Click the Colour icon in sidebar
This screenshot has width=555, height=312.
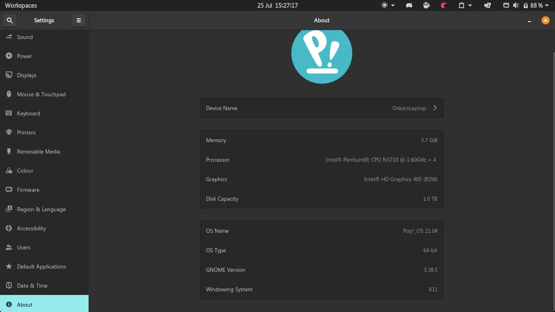click(9, 171)
